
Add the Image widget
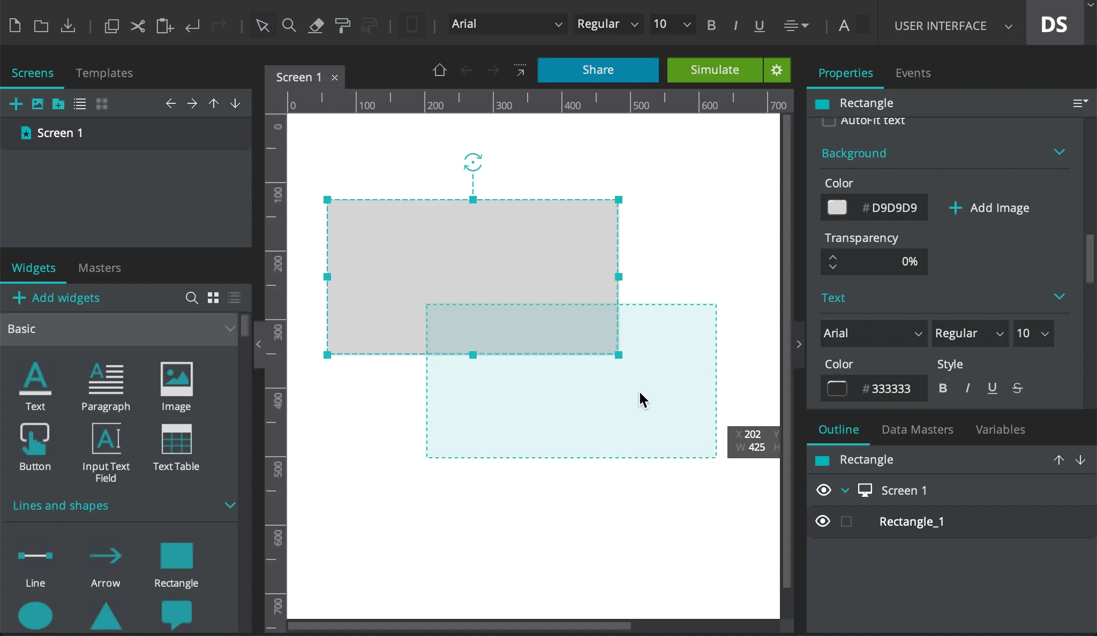pos(176,387)
